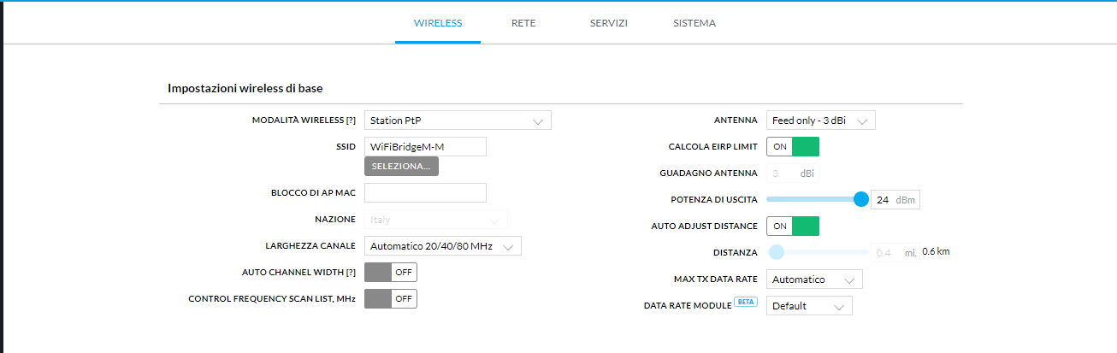The image size is (1117, 353).
Task: Open the Feed only - 3 dBi antenna dropdown
Action: pos(821,121)
